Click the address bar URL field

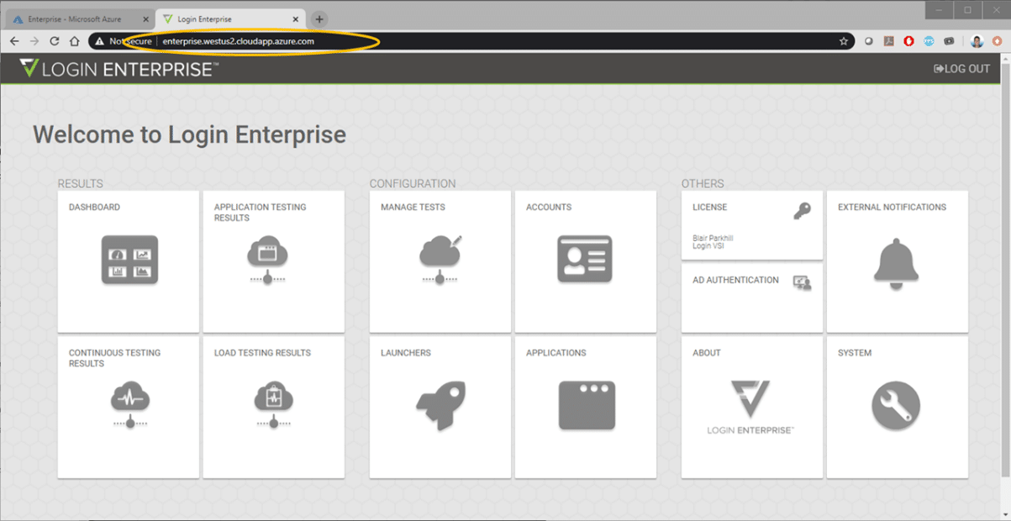click(471, 40)
